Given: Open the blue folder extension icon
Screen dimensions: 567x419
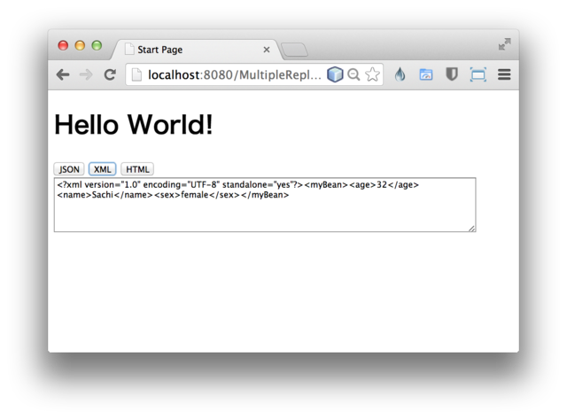Looking at the screenshot, I should coord(426,75).
